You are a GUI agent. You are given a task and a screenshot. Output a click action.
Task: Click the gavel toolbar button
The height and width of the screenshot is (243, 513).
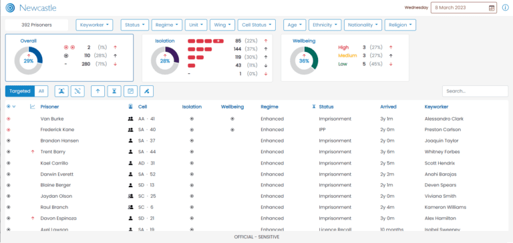point(146,91)
